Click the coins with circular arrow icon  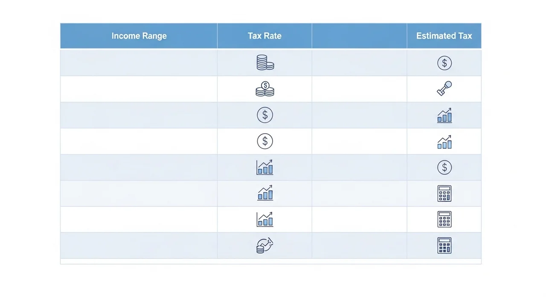pyautogui.click(x=265, y=246)
